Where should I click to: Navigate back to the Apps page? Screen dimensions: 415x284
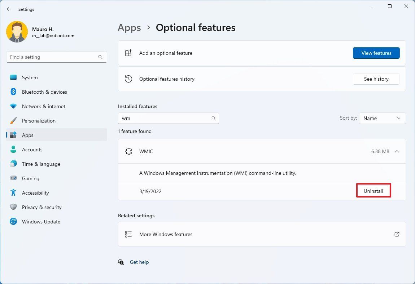(x=129, y=27)
